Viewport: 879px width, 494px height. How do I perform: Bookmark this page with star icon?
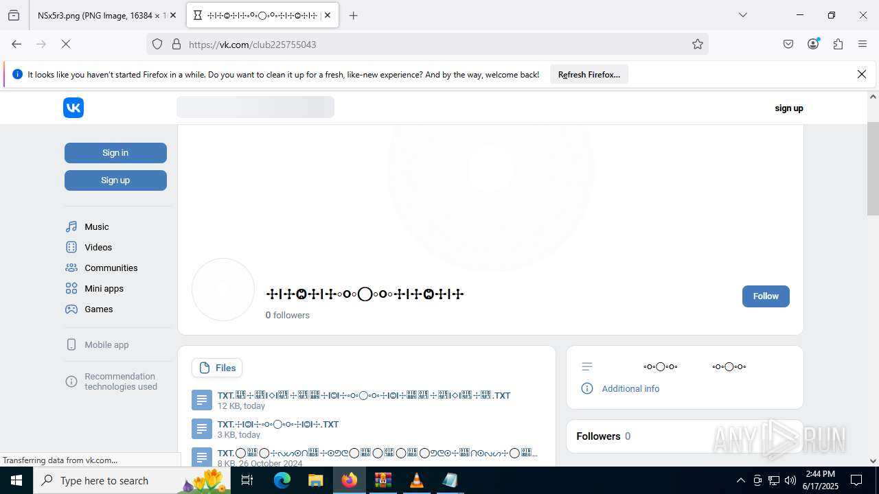coord(698,44)
